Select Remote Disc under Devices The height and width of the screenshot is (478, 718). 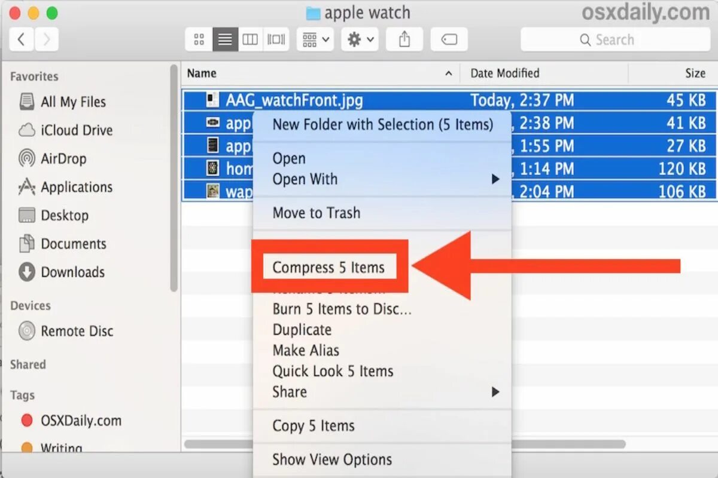click(66, 331)
